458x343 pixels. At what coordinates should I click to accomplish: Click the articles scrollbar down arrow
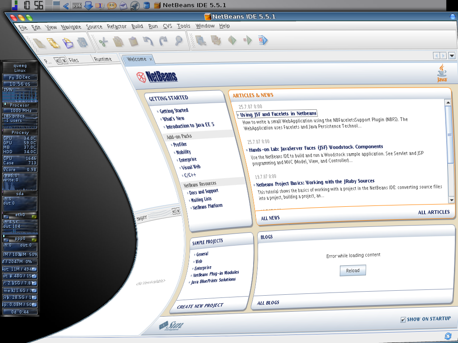coord(452,200)
